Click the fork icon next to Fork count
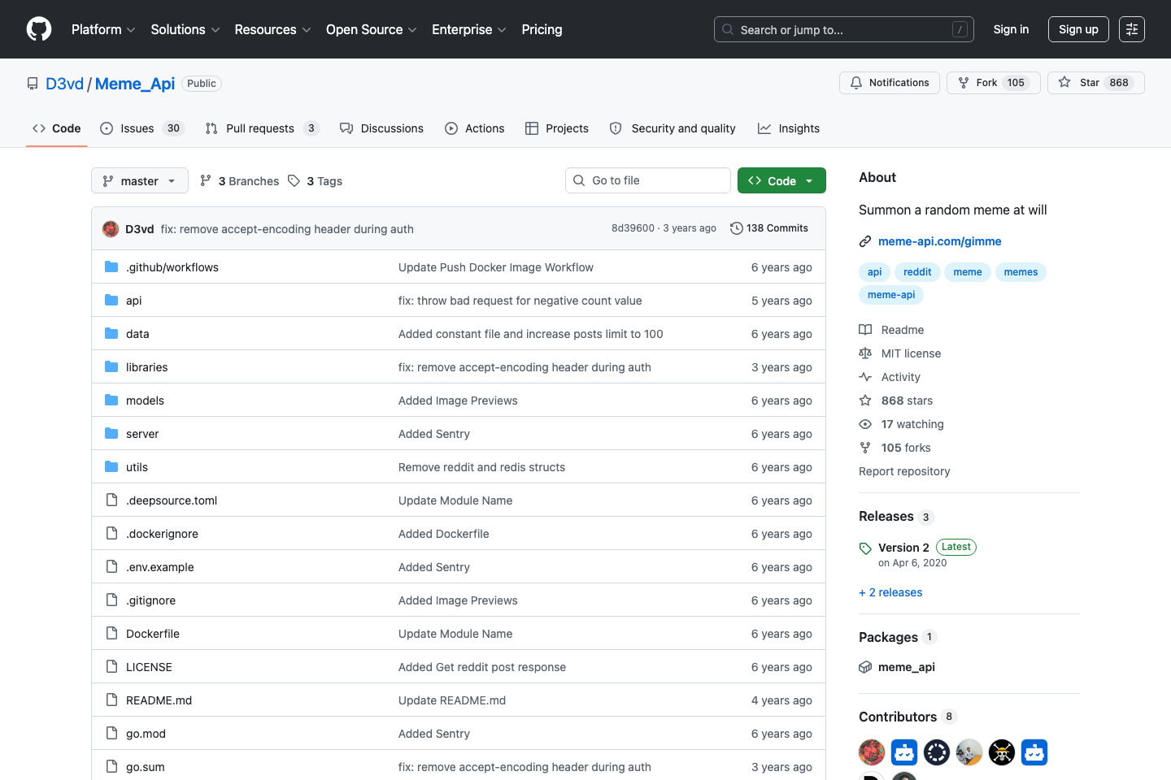The height and width of the screenshot is (780, 1171). 967,82
